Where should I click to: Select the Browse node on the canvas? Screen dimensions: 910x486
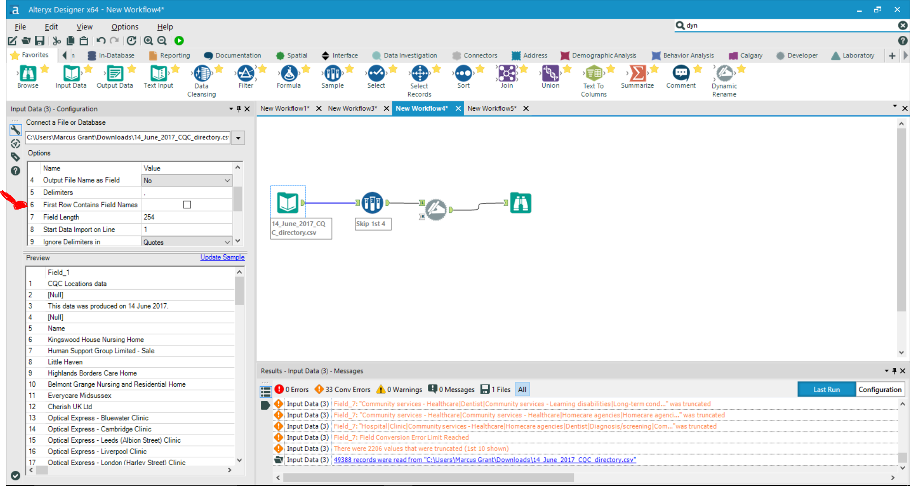click(520, 203)
